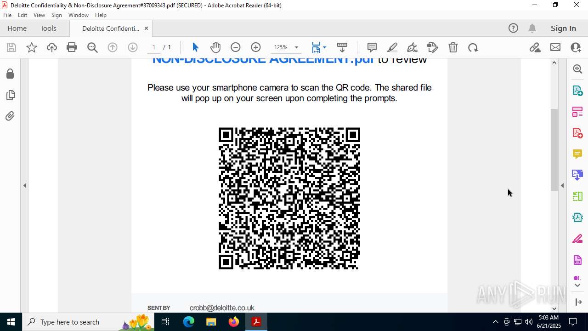
Task: Open the teal edit tool in right pane
Action: pos(577,217)
